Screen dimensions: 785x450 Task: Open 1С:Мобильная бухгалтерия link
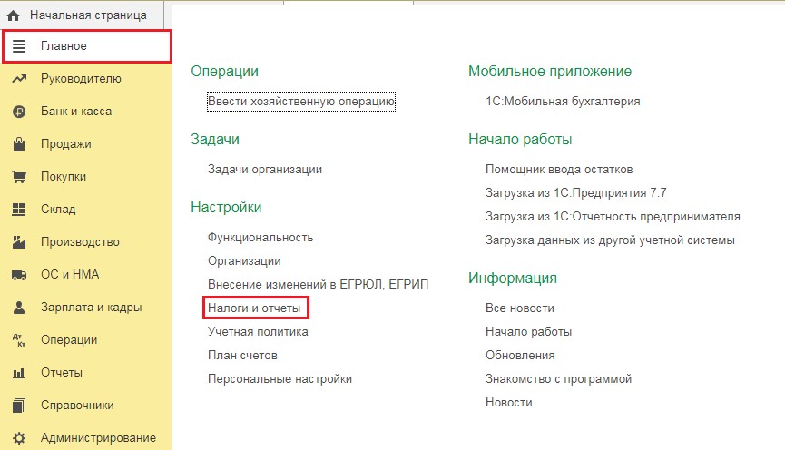[x=563, y=102]
